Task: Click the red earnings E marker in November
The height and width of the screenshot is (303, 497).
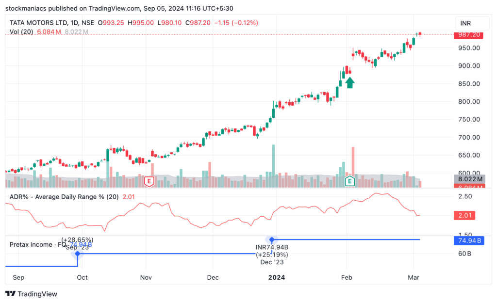Action: 149,181
